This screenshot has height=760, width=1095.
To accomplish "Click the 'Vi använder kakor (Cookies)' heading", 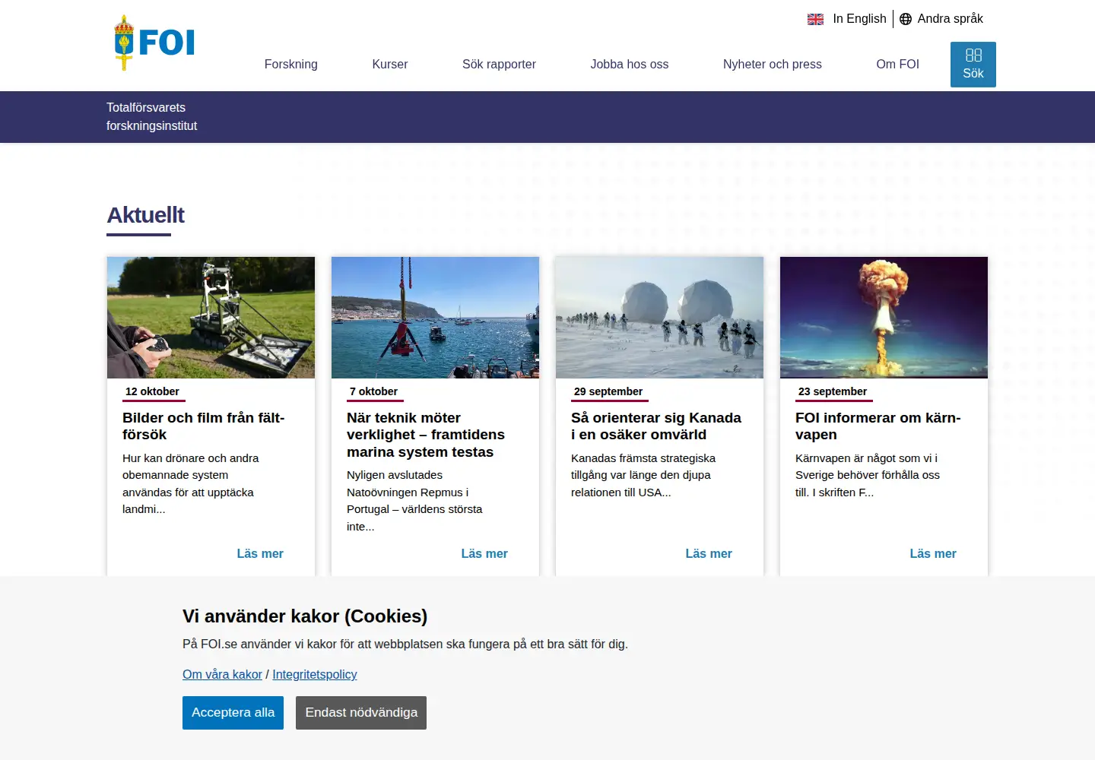I will click(305, 616).
